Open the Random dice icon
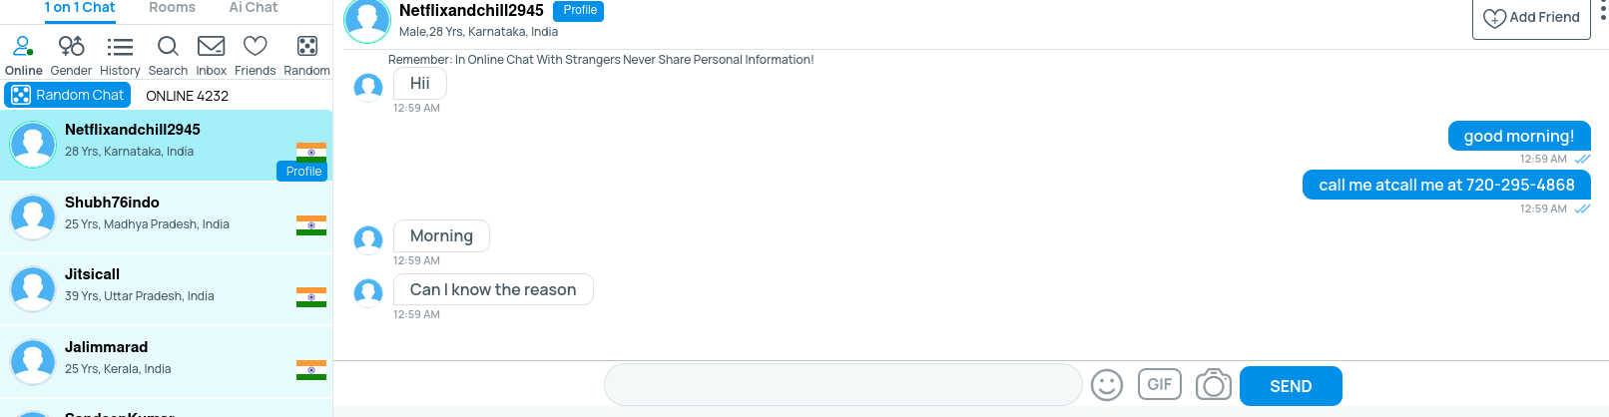This screenshot has width=1609, height=417. 307,46
